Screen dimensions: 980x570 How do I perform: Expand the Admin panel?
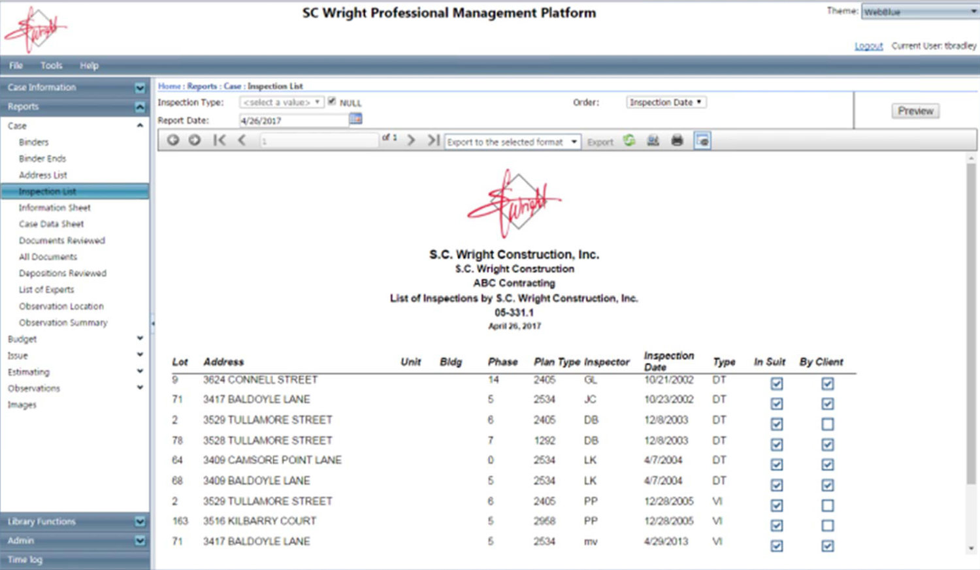(x=140, y=540)
